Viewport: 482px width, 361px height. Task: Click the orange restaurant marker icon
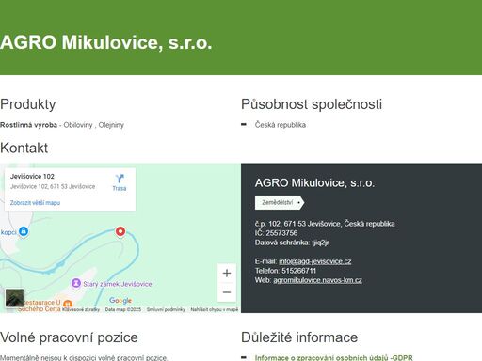tap(68, 304)
